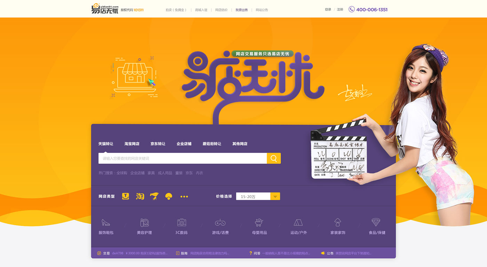Image resolution: width=487 pixels, height=267 pixels.
Task: Click hot search keyword 全球购
Action: [122, 173]
